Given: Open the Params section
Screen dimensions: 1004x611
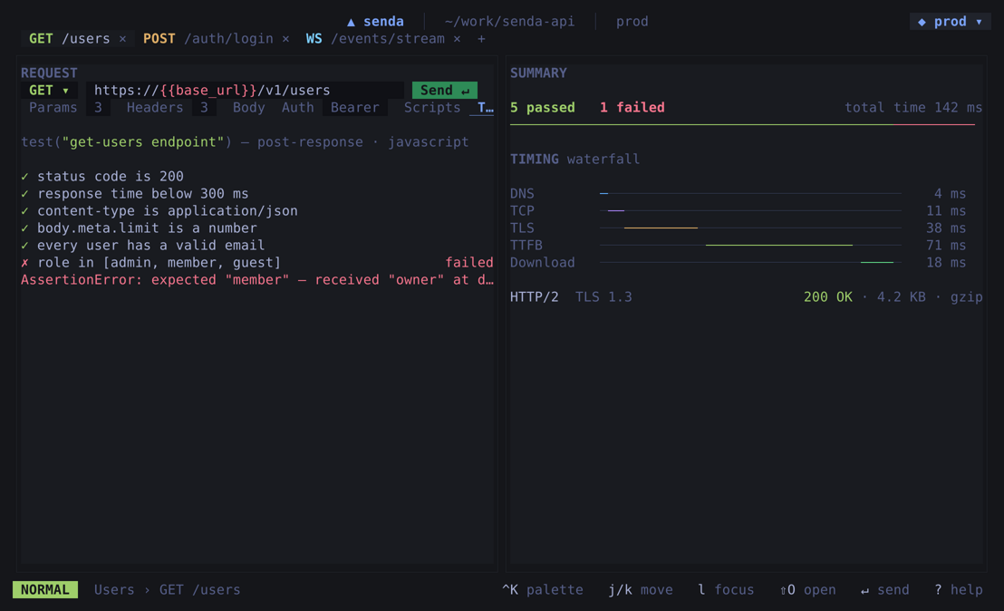Looking at the screenshot, I should (53, 108).
